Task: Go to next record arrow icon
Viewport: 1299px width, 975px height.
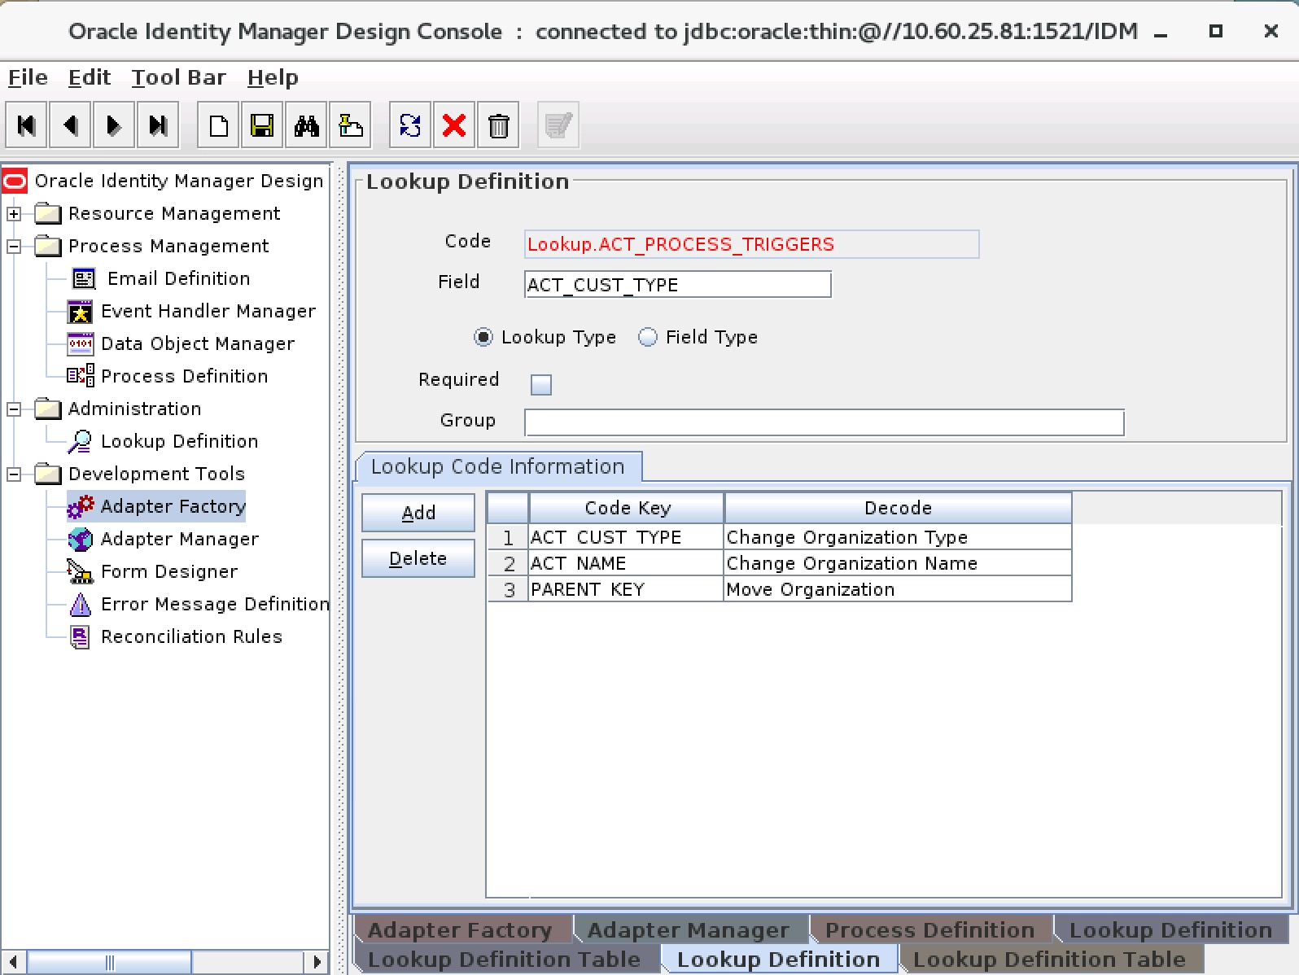Action: click(114, 125)
